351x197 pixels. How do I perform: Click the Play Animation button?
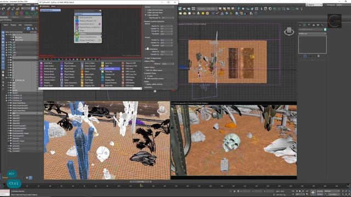tap(300, 191)
